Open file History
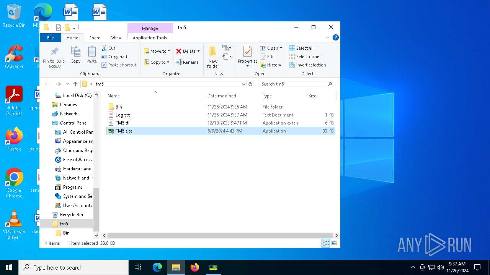This screenshot has width=490, height=275. click(271, 65)
